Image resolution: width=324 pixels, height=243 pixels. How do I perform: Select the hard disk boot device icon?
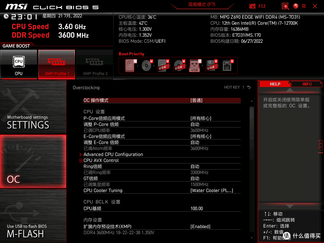tap(131, 65)
